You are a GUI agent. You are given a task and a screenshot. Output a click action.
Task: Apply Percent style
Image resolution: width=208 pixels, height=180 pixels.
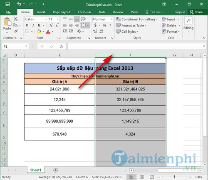[x=104, y=25]
